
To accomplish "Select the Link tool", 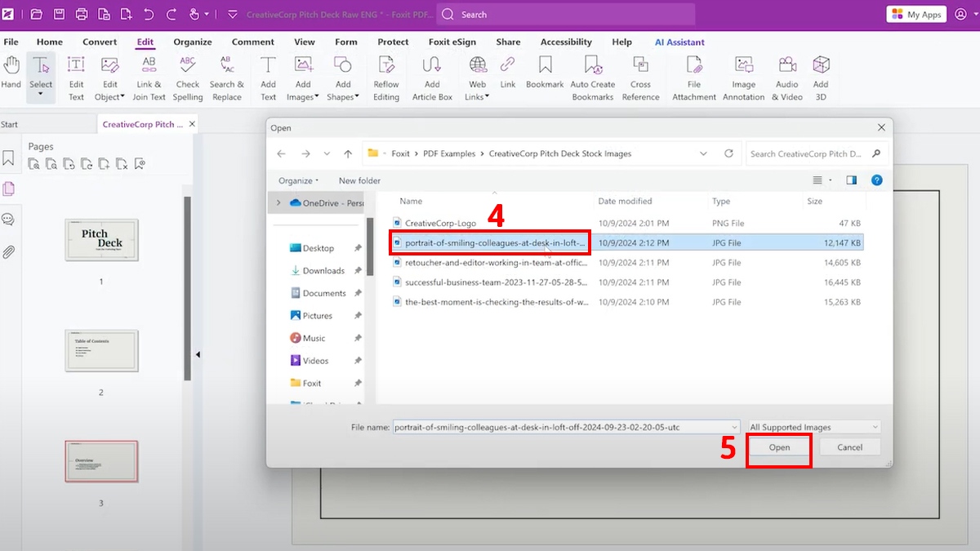I will pos(508,73).
